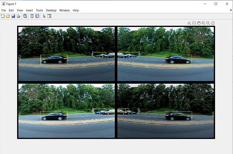Click the New Figure icon

2,16
